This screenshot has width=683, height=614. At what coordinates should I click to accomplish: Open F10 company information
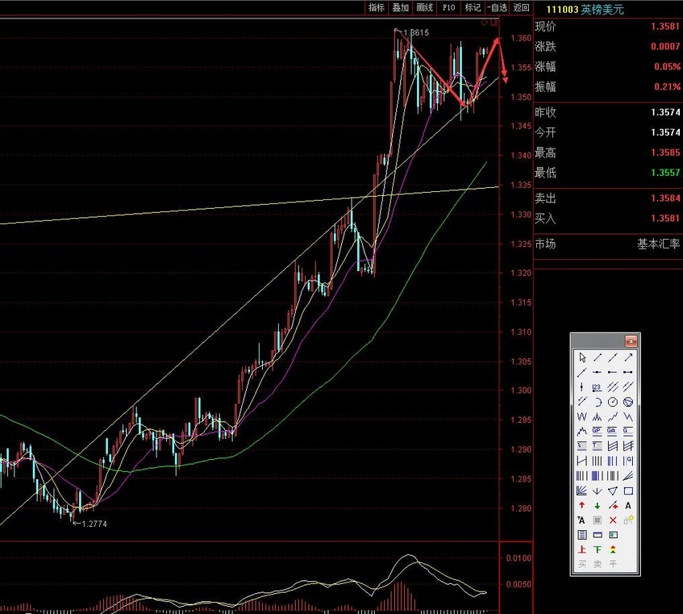pos(449,8)
